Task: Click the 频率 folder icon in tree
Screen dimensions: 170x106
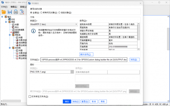Action: coord(9,22)
